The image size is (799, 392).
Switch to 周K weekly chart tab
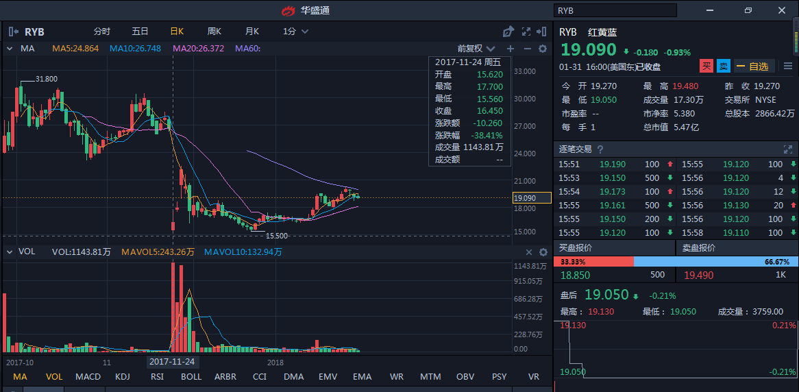(214, 32)
